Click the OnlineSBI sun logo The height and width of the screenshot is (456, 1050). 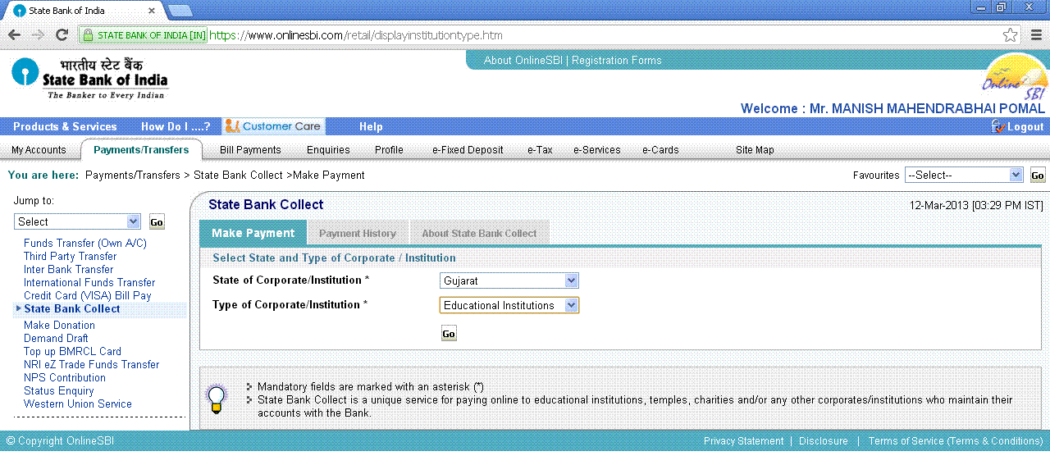pos(1015,78)
